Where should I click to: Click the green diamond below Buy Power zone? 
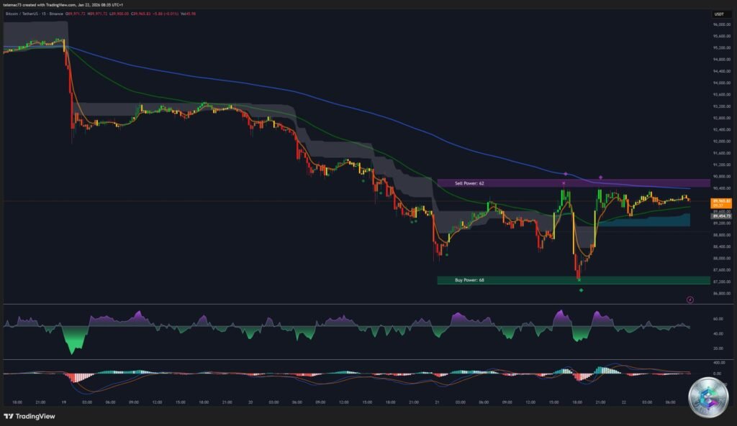(582, 290)
